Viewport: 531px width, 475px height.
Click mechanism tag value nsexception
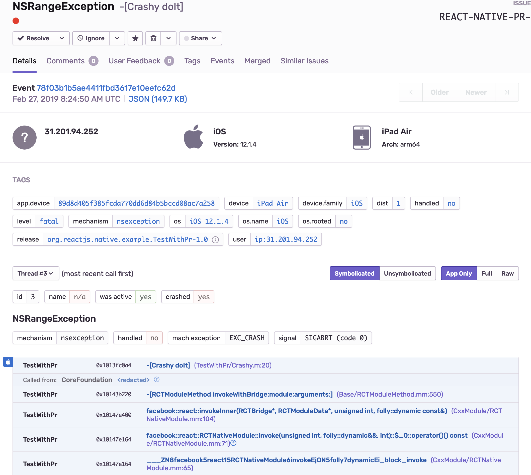(x=138, y=221)
